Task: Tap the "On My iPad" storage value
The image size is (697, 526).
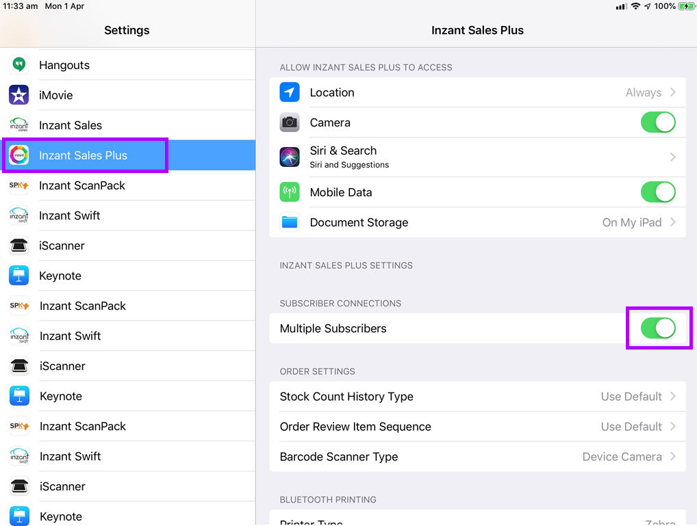Action: [x=632, y=222]
